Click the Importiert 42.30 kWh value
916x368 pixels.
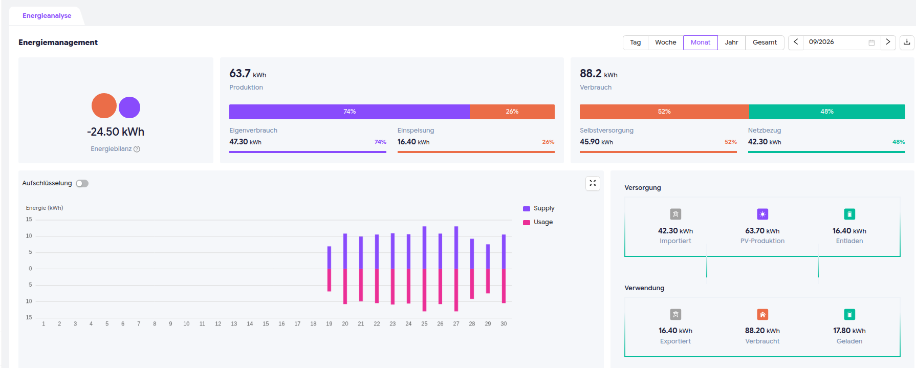(x=675, y=231)
